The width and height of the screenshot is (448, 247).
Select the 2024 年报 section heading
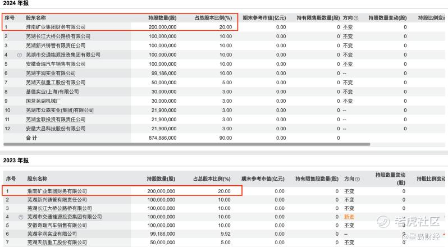16,3
